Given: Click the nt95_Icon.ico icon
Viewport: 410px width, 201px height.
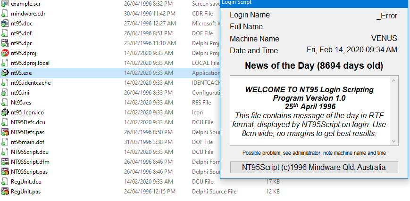Looking at the screenshot, I should [x=5, y=113].
